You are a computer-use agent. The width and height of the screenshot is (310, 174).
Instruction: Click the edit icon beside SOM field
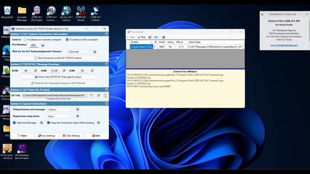click(92, 71)
